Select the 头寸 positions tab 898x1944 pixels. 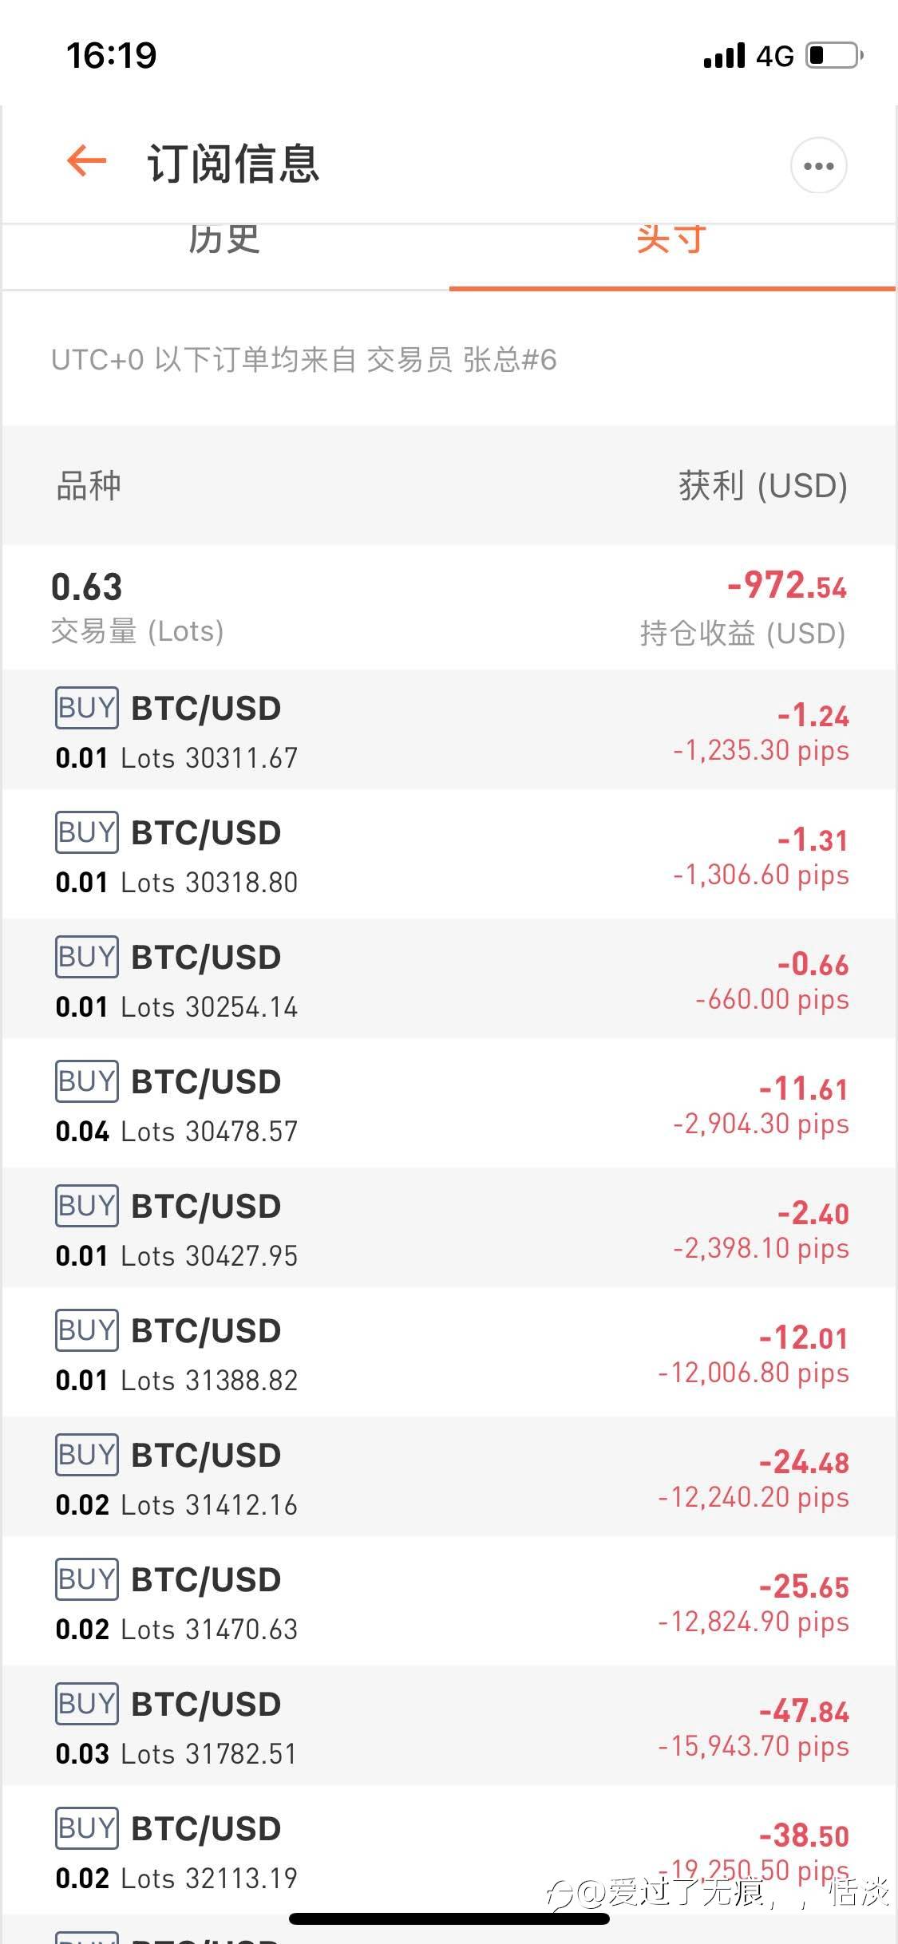671,239
